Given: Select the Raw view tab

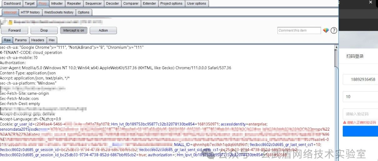Looking at the screenshot, I should click(7, 40).
